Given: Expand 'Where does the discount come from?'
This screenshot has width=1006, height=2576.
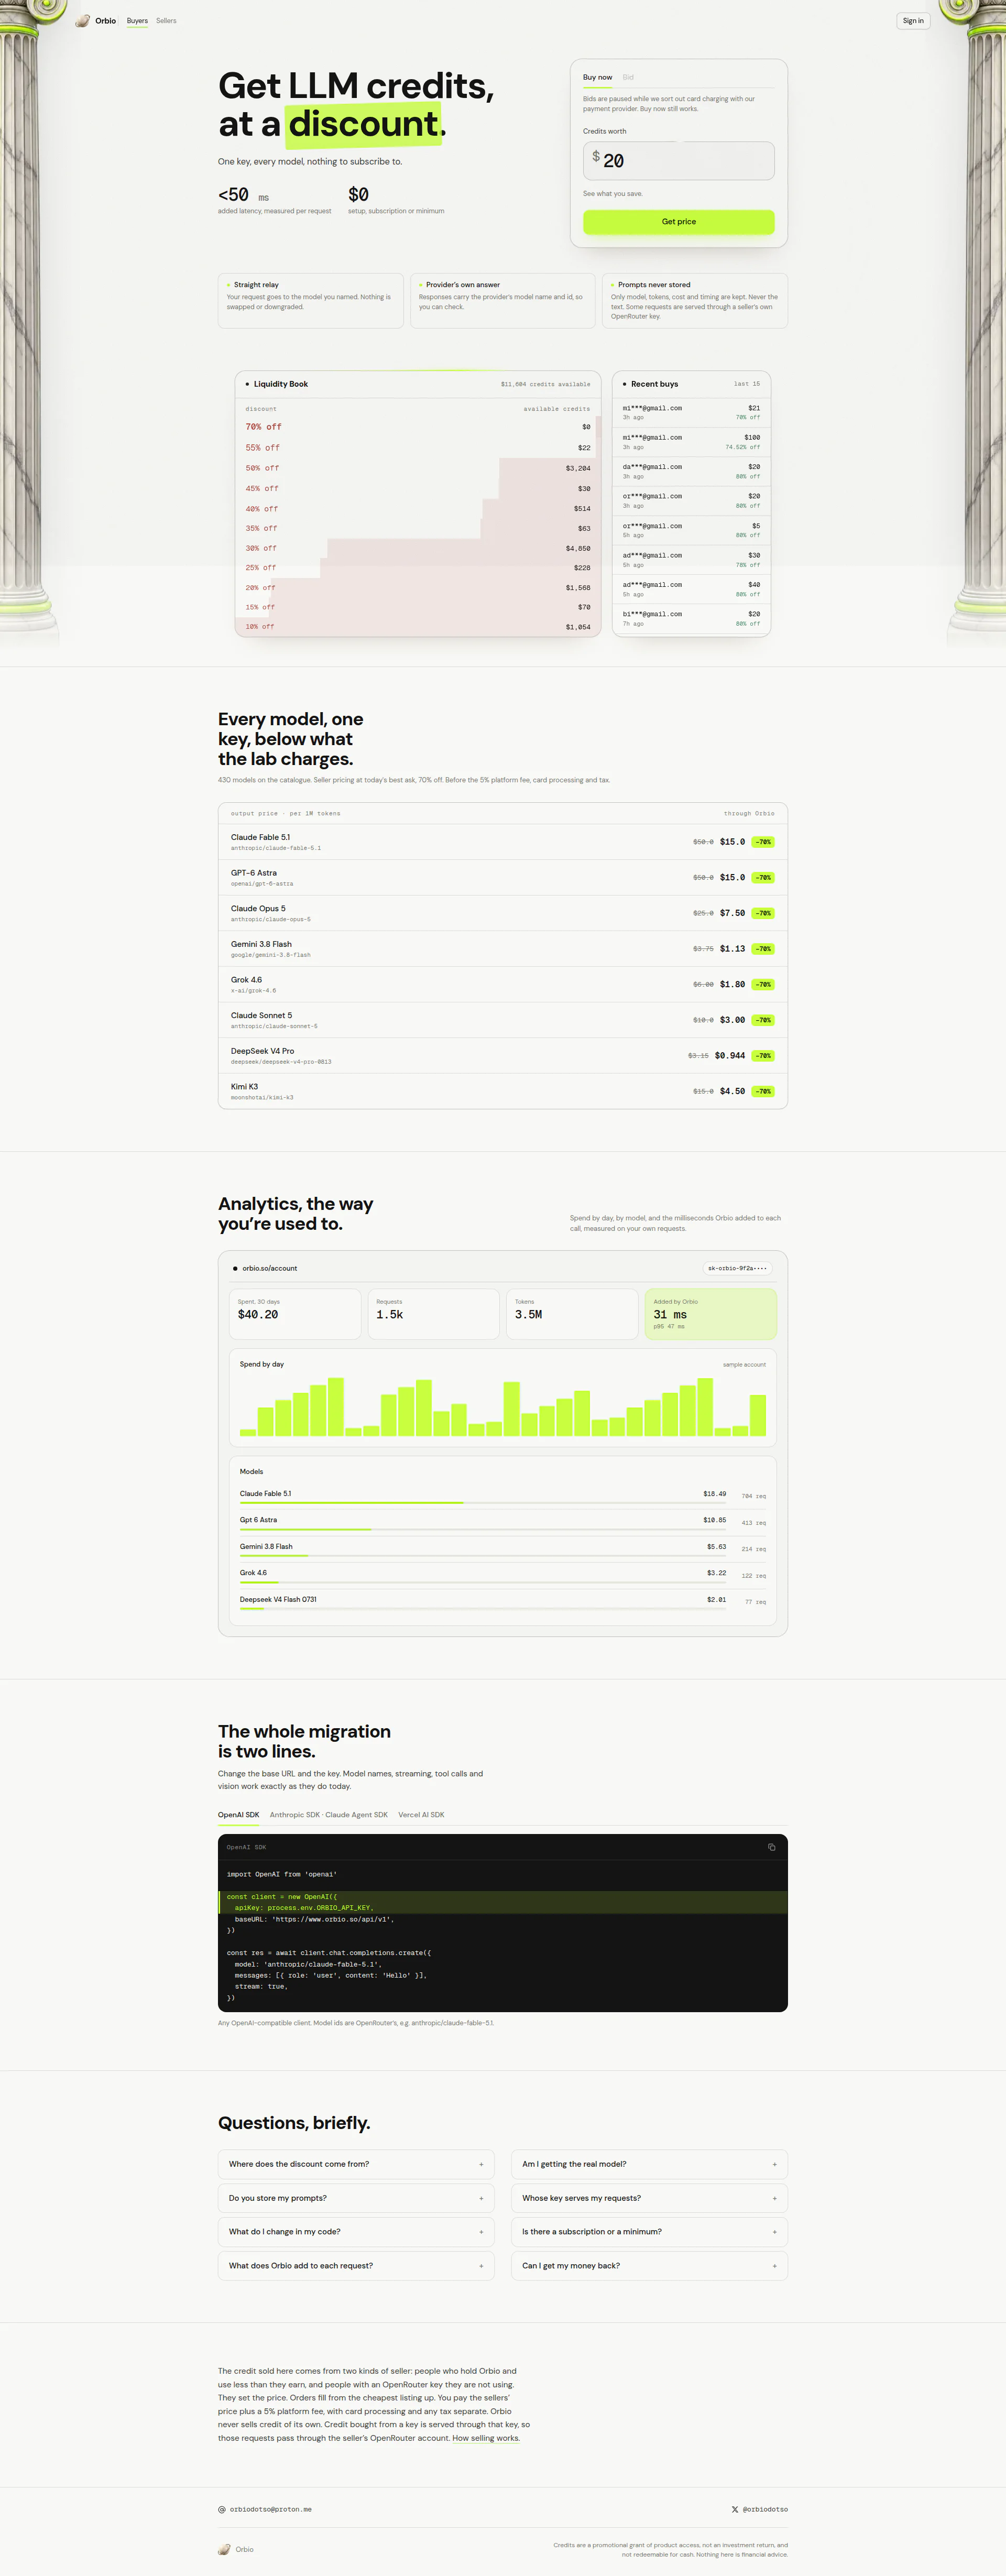Looking at the screenshot, I should 356,2164.
